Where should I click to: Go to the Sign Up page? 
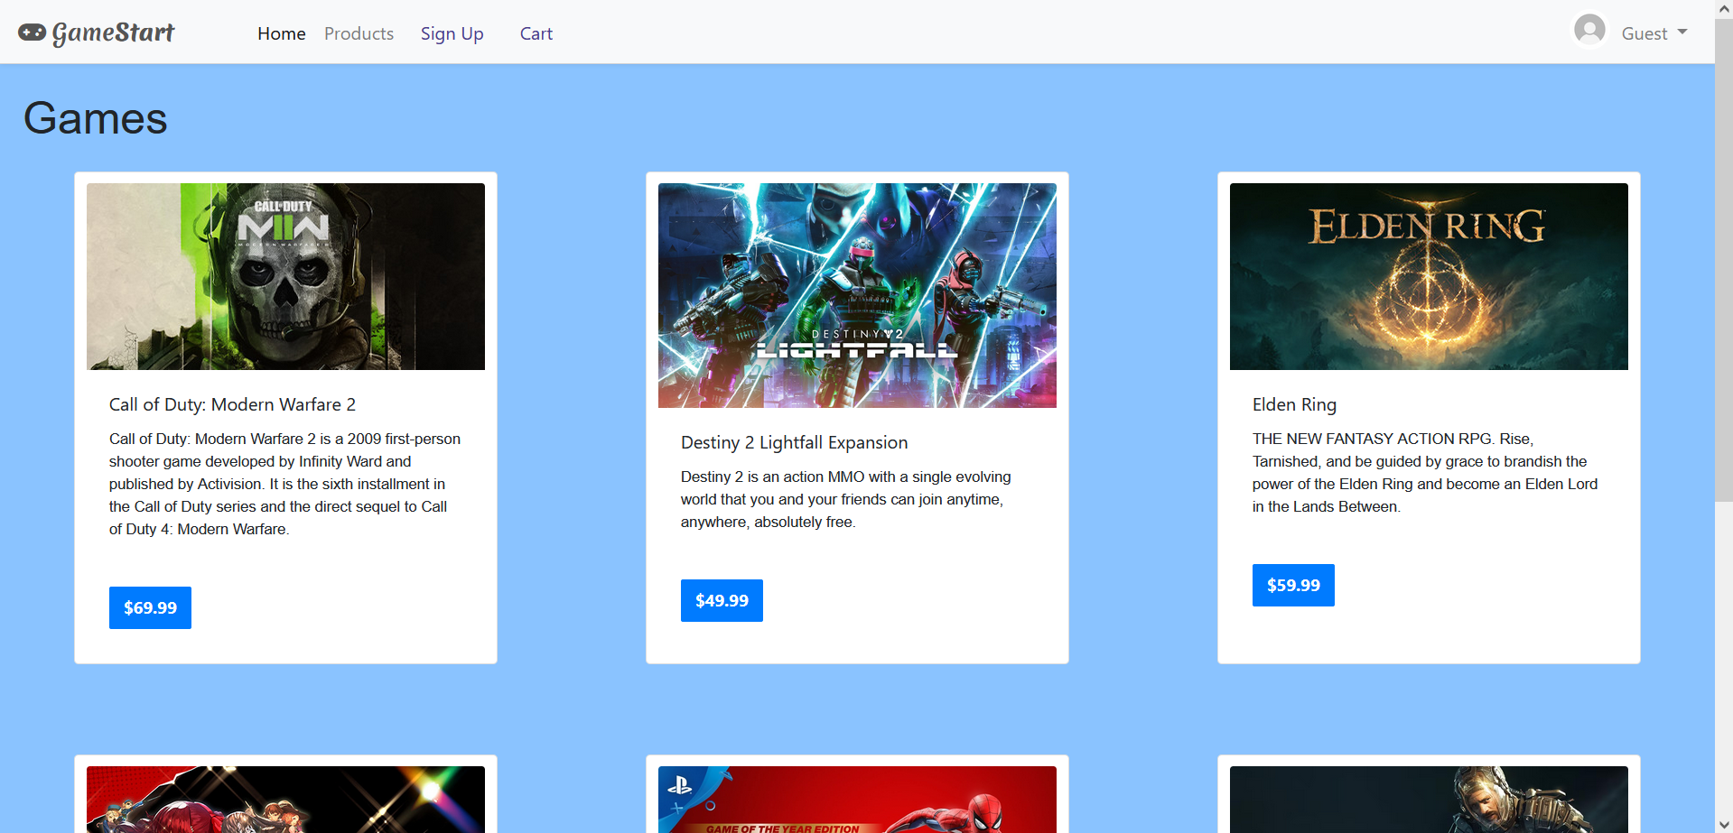pos(452,33)
